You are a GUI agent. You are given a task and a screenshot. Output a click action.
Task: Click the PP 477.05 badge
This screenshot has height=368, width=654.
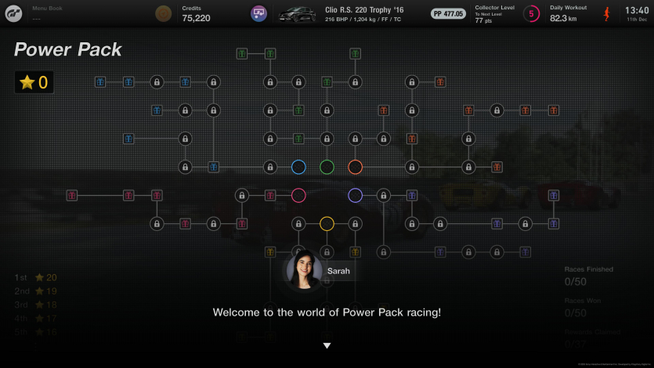[x=448, y=13]
